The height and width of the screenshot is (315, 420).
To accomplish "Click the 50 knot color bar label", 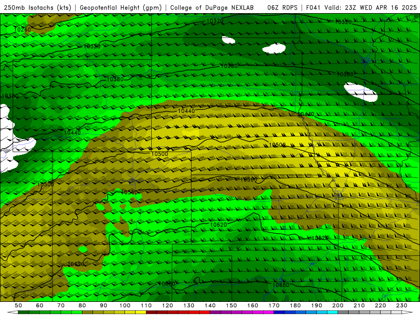I will pos(18,306).
